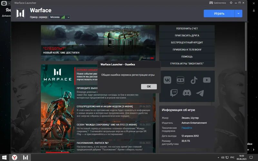Click the size value 33.5 ГБ
This screenshot has height=161, width=258.
click(186, 141)
